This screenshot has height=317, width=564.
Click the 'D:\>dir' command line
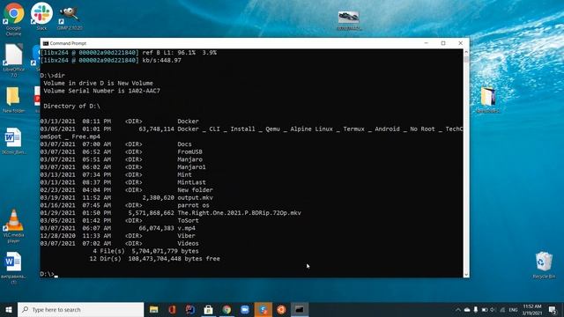tap(53, 76)
